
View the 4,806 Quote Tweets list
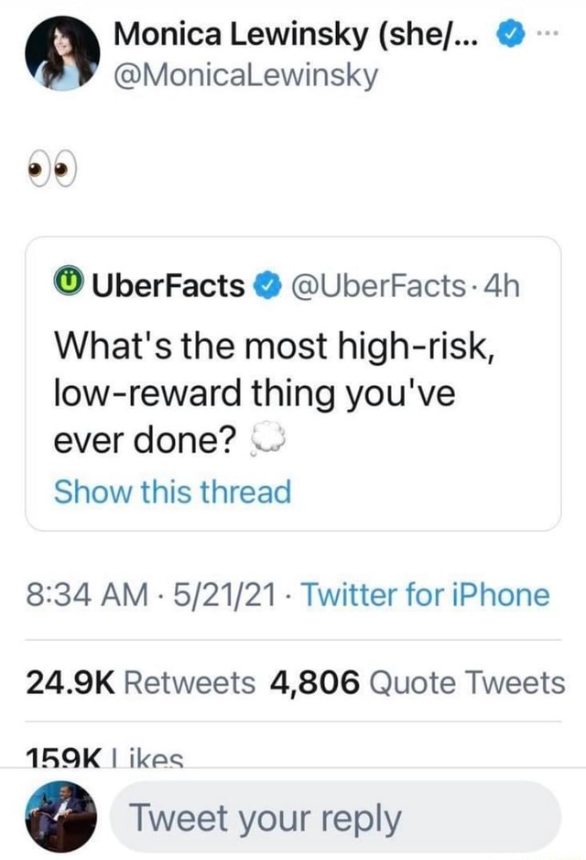tap(418, 682)
